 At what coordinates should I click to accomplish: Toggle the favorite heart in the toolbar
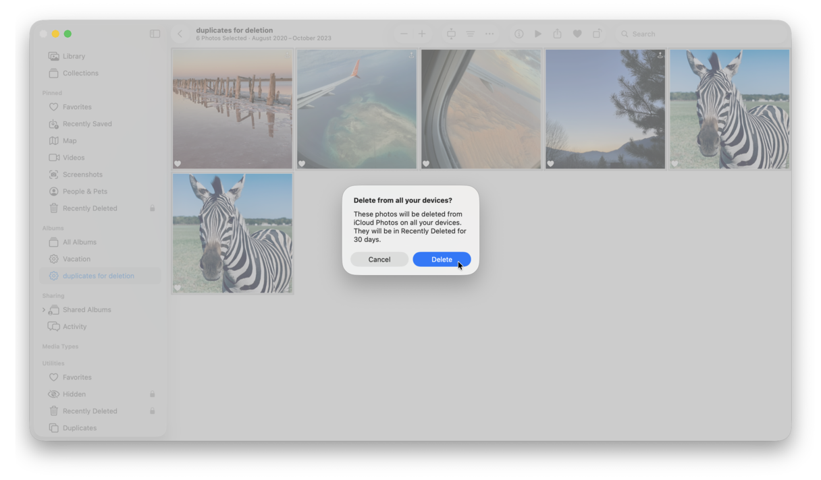(x=577, y=33)
